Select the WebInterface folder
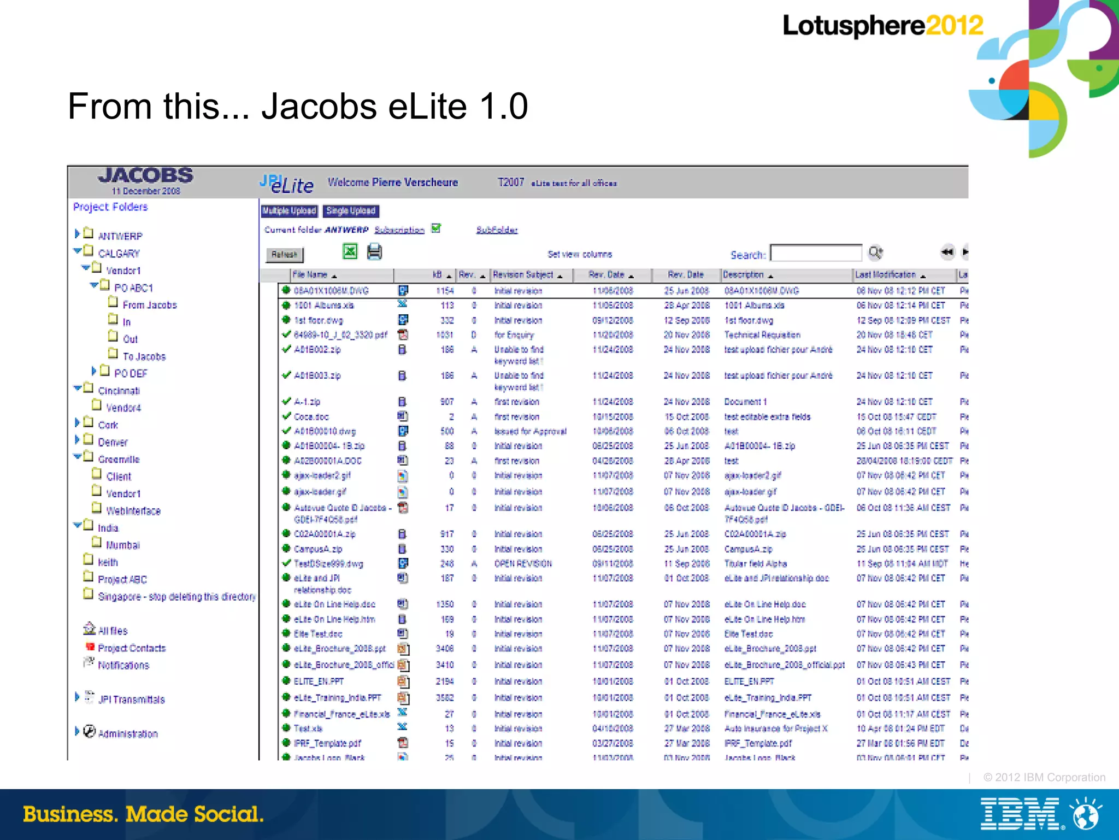 pyautogui.click(x=133, y=511)
